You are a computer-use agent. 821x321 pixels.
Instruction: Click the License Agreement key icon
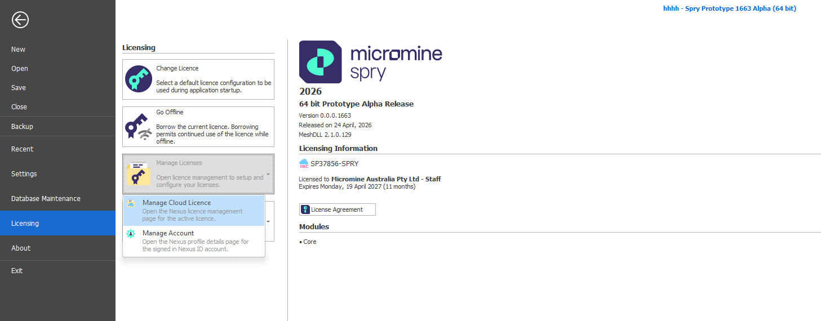(x=305, y=209)
